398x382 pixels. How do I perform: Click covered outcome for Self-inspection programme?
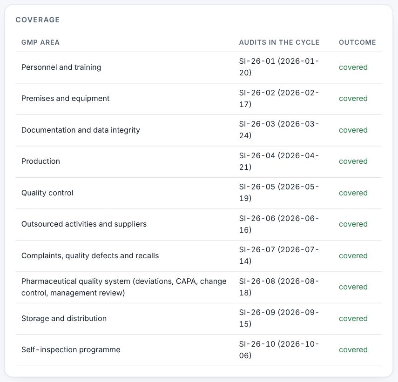click(x=353, y=350)
